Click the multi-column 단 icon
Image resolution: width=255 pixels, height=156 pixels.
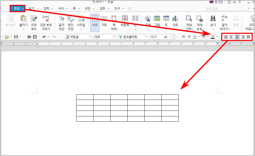tap(135, 18)
